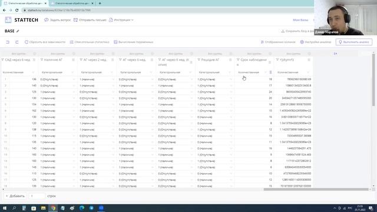Screen dimensions: 377x212
Task: Click the drag handle icon beside 'Срок наблюдения' type
Action: point(270,72)
